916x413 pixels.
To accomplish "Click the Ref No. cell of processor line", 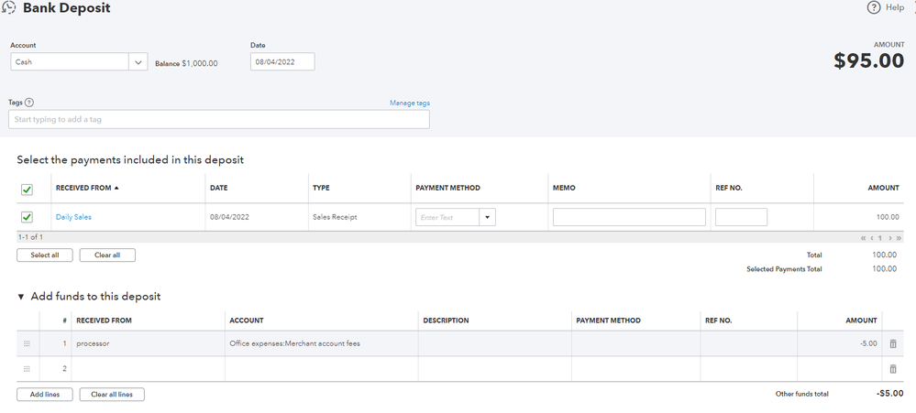I will (749, 343).
